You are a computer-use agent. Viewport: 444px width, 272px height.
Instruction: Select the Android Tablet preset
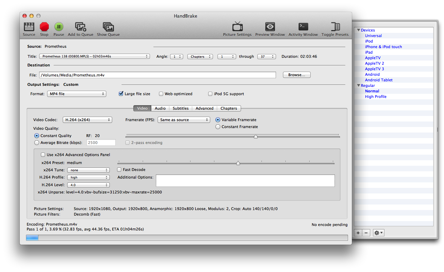click(379, 80)
